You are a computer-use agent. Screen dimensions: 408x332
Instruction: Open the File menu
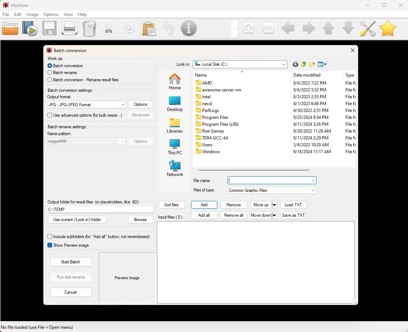tap(6, 14)
